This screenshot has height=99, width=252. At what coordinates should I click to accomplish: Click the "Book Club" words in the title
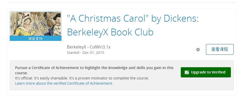click(x=132, y=32)
